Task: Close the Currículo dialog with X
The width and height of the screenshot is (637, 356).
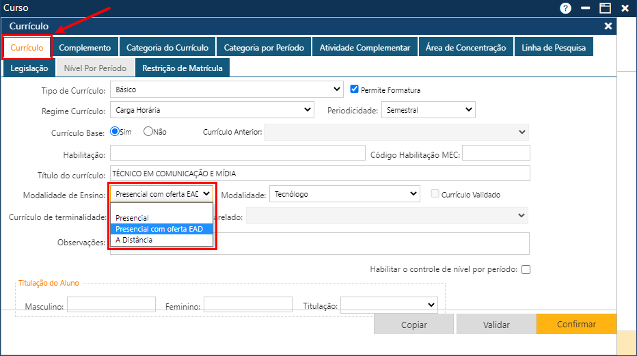Action: pyautogui.click(x=608, y=26)
